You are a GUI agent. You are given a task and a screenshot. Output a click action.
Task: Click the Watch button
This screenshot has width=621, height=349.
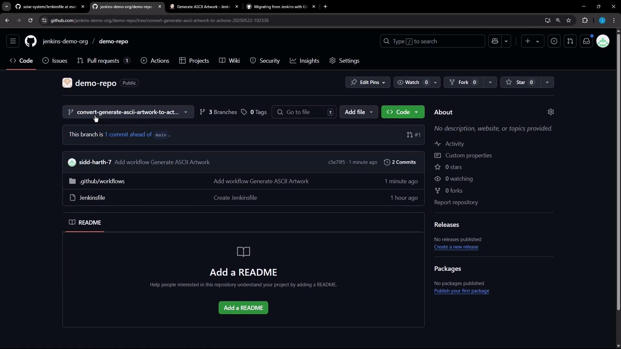coord(412,82)
